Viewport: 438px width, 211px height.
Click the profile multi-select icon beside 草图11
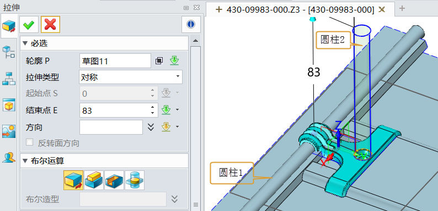tap(159, 61)
